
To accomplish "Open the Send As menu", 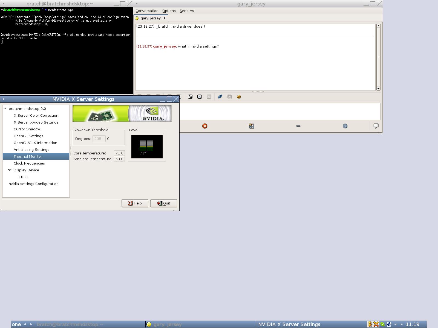I will 187,11.
